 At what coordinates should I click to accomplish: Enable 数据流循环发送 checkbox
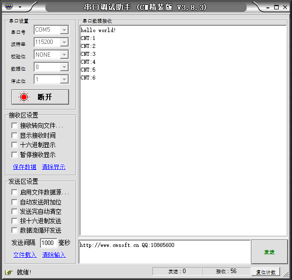click(x=14, y=231)
